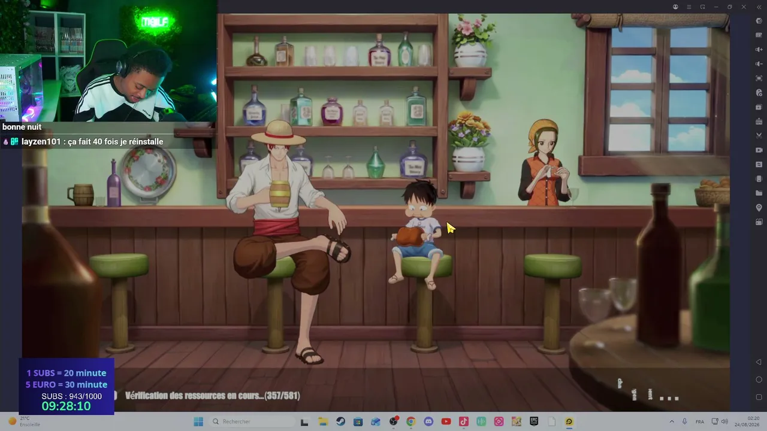The height and width of the screenshot is (431, 767).
Task: Open the emulator hamburger menu
Action: pyautogui.click(x=689, y=7)
